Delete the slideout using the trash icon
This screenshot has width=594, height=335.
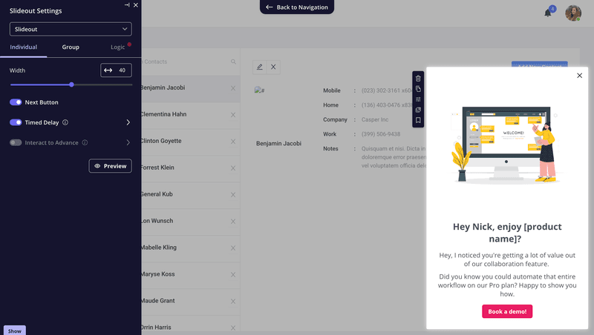[x=418, y=79]
